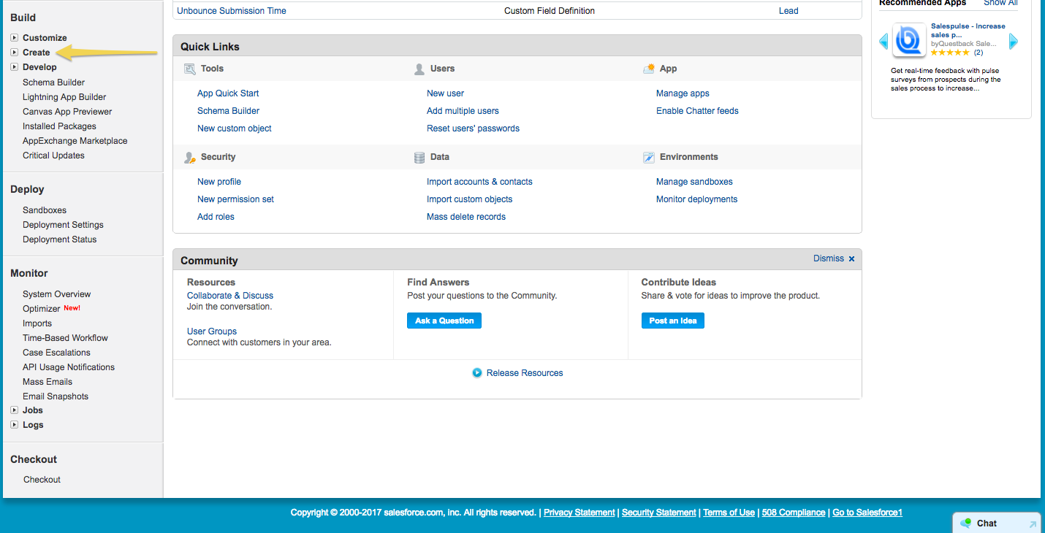This screenshot has width=1045, height=533.
Task: Open the Optimizer item
Action: tap(41, 309)
